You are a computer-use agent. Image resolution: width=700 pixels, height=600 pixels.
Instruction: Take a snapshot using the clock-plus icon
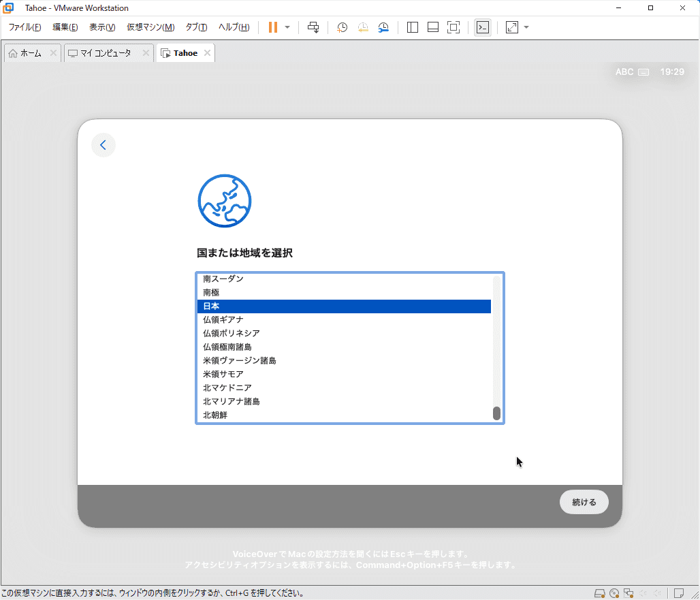pyautogui.click(x=342, y=27)
